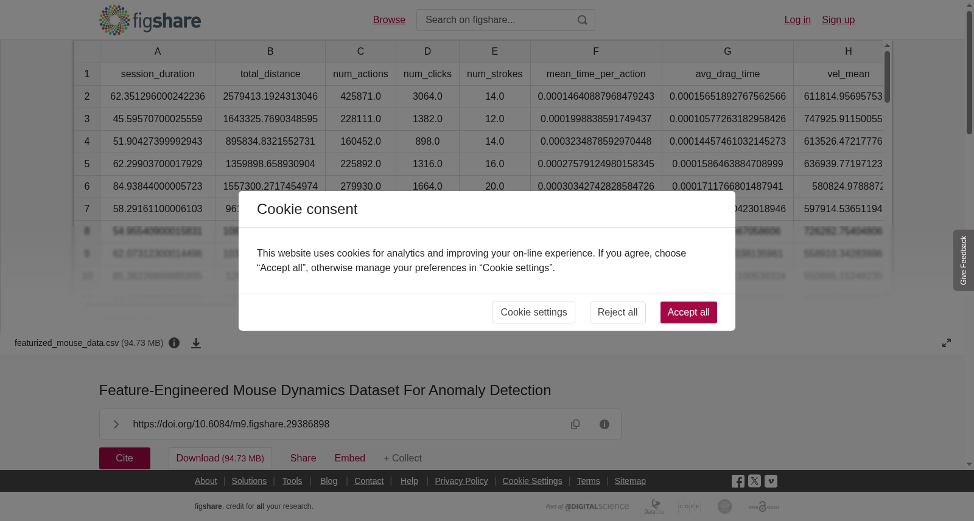Open Cookie Settings footer link
Image resolution: width=974 pixels, height=521 pixels.
click(533, 481)
